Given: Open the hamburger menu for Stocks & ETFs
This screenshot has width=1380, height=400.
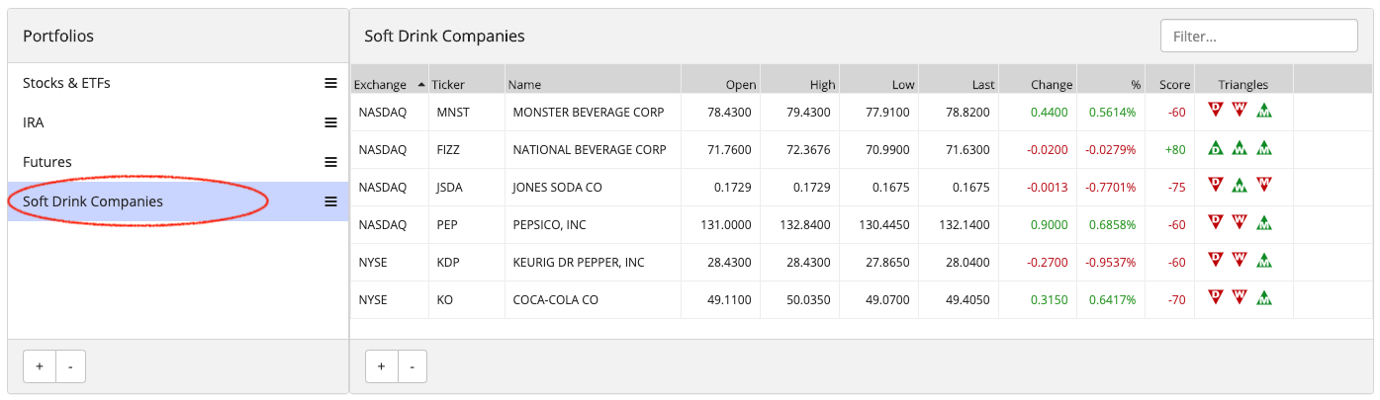Looking at the screenshot, I should pos(331,83).
